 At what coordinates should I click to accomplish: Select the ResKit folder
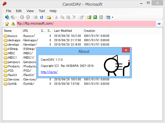click(10, 75)
